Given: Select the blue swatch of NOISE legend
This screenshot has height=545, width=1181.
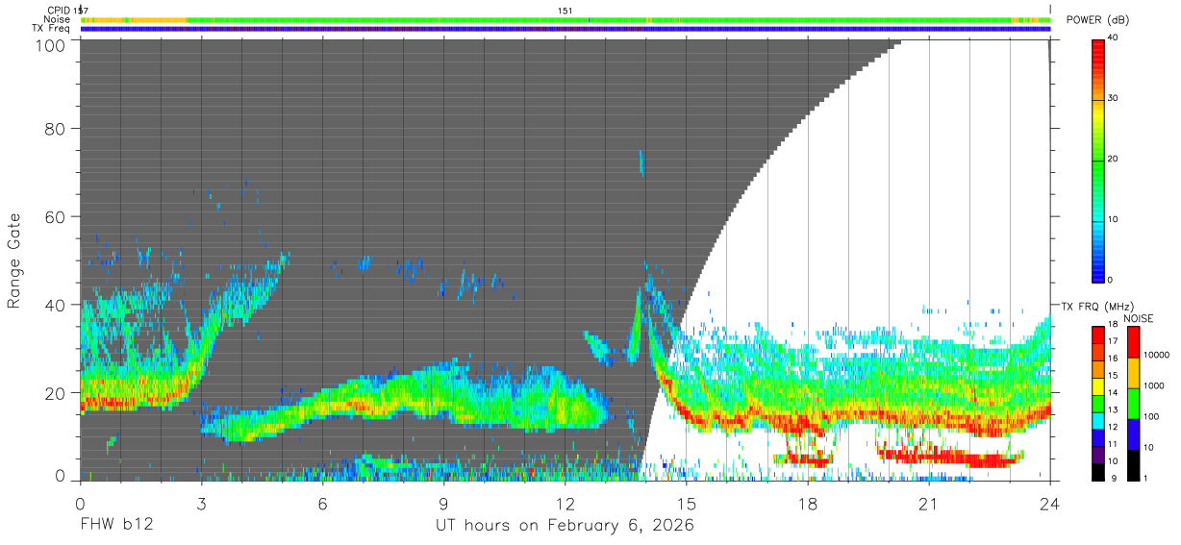Looking at the screenshot, I should [1134, 434].
